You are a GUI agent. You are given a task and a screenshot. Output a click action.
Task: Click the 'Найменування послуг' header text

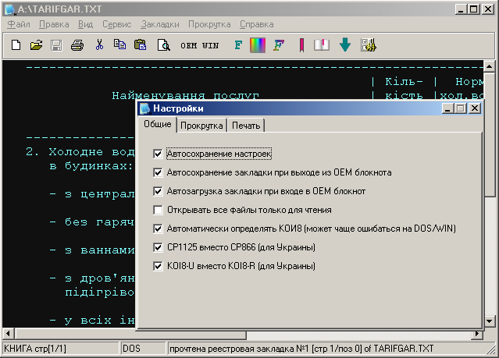pos(186,95)
